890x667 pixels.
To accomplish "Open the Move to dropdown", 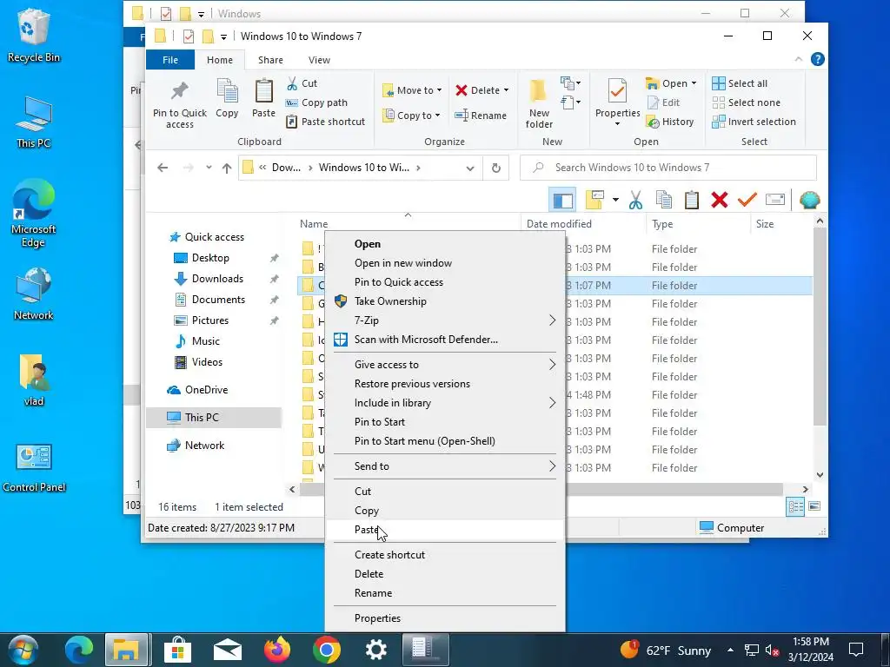I will pyautogui.click(x=413, y=90).
